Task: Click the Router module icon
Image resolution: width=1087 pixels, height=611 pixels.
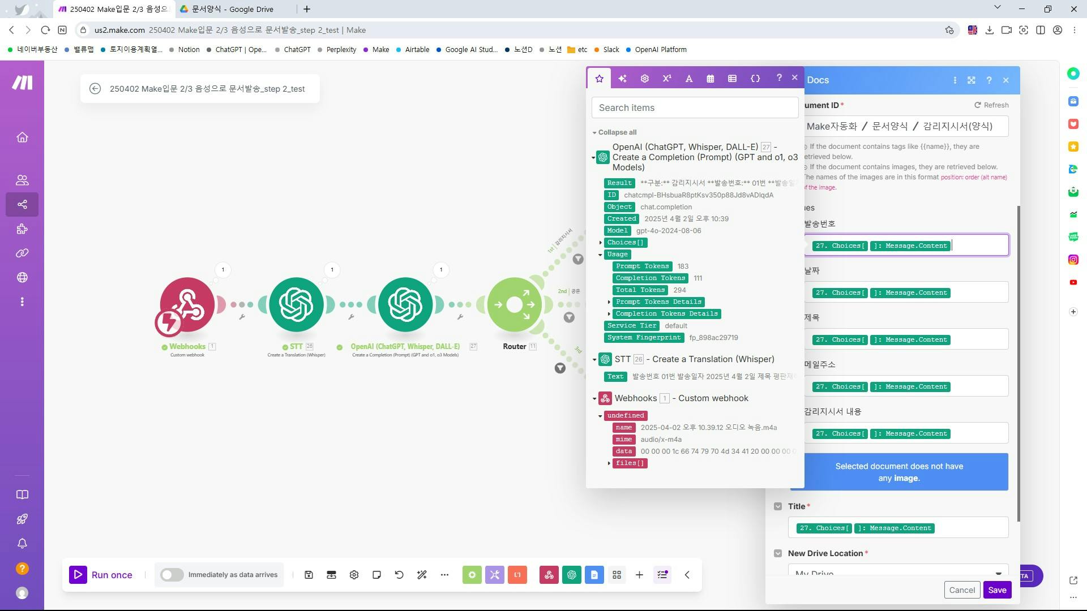Action: (514, 305)
